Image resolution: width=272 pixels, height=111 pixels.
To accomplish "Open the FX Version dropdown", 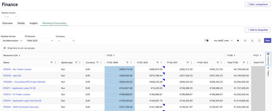I will click(x=39, y=40).
